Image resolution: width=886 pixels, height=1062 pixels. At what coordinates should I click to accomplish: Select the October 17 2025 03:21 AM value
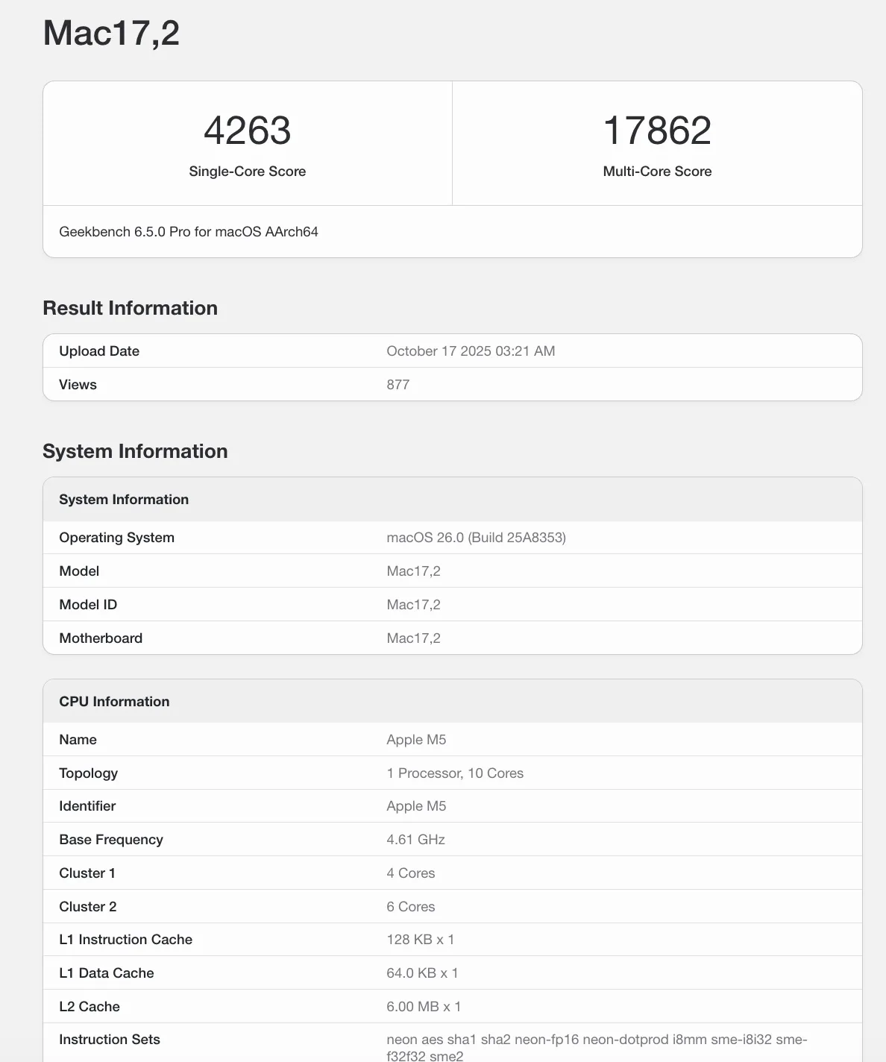pyautogui.click(x=471, y=351)
